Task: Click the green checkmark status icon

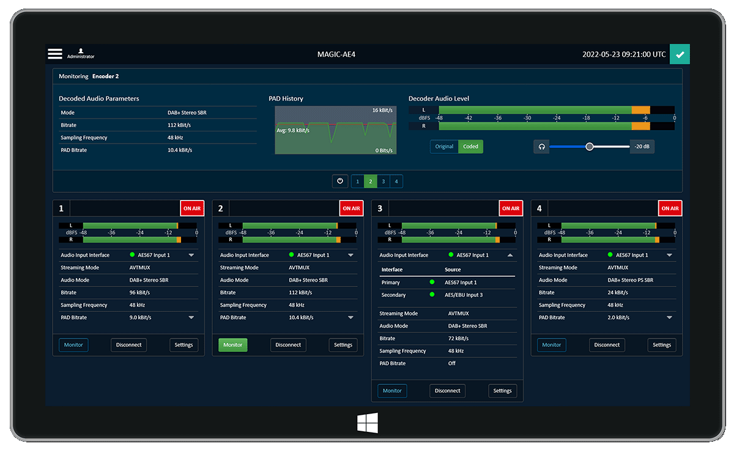Action: pyautogui.click(x=680, y=54)
